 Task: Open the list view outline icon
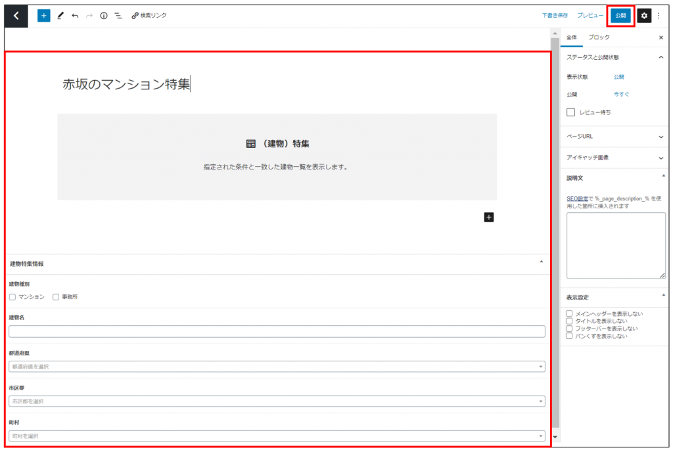coord(118,15)
